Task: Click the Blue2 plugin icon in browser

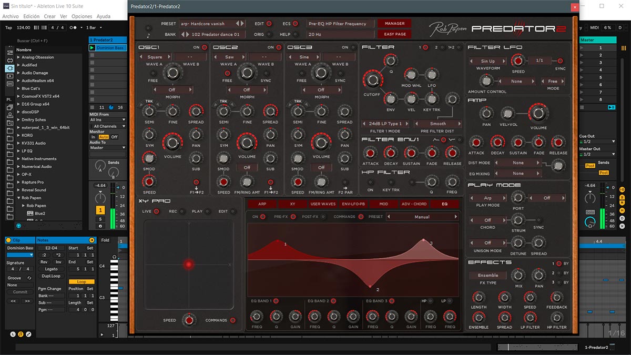Action: (31, 214)
